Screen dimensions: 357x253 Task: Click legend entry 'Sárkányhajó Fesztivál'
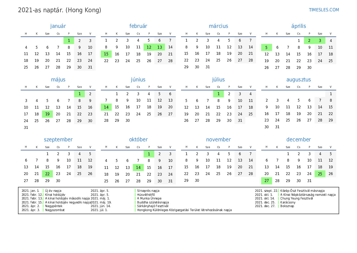[153, 206]
